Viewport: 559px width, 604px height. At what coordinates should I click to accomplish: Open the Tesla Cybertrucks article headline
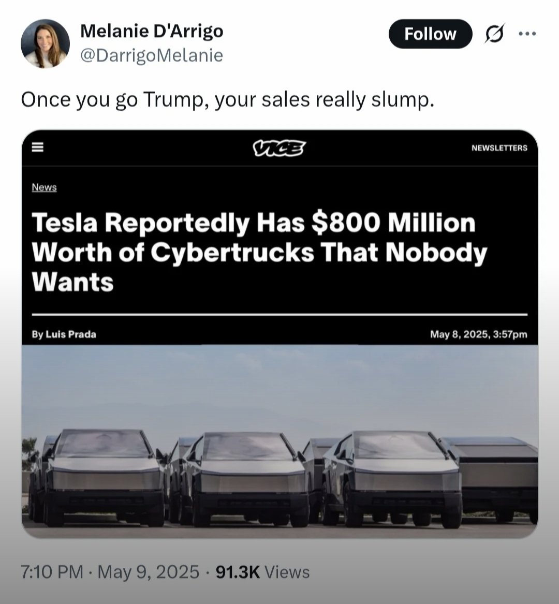pyautogui.click(x=259, y=252)
